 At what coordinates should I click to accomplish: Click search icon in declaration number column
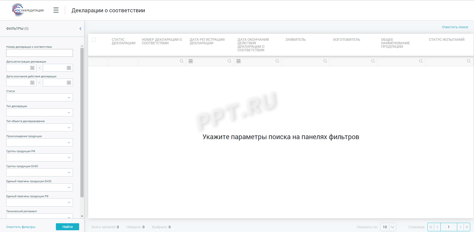182,61
